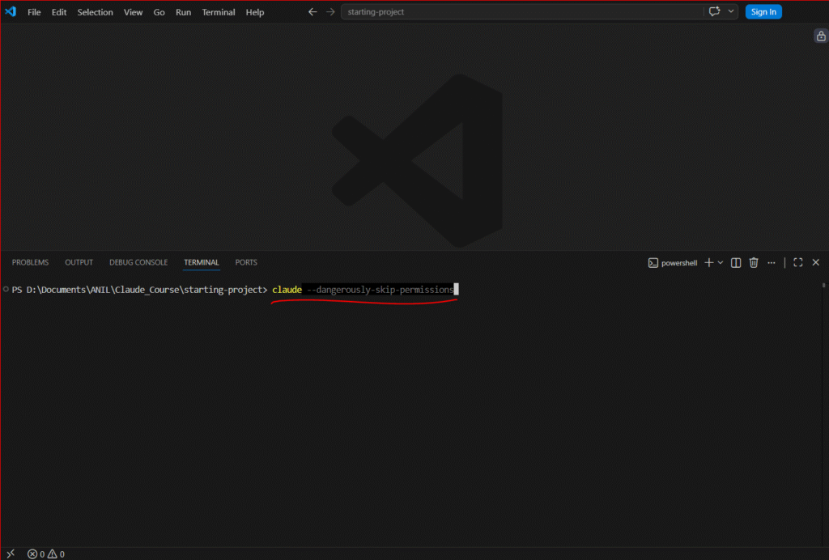Select the TERMINAL tab

[202, 262]
